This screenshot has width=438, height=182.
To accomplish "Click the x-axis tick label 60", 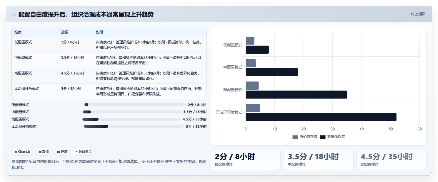I will point(419,129).
